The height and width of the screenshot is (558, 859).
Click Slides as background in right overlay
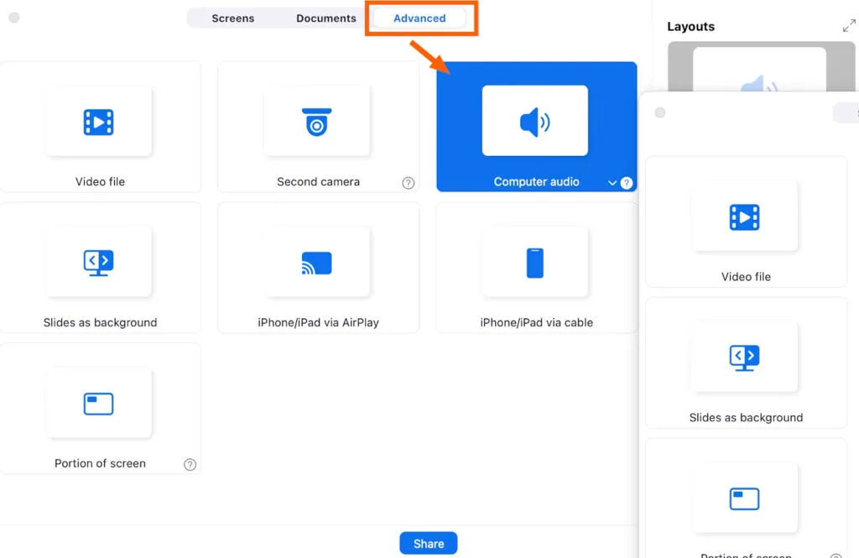tap(745, 362)
